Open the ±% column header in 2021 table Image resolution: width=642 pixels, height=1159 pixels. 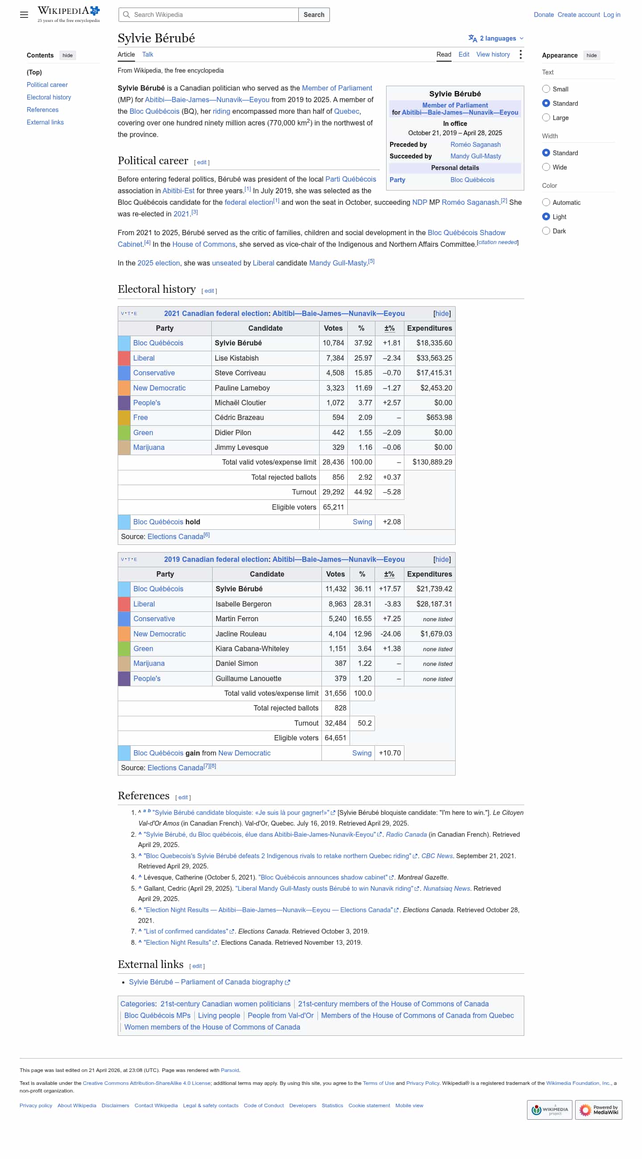pyautogui.click(x=389, y=328)
